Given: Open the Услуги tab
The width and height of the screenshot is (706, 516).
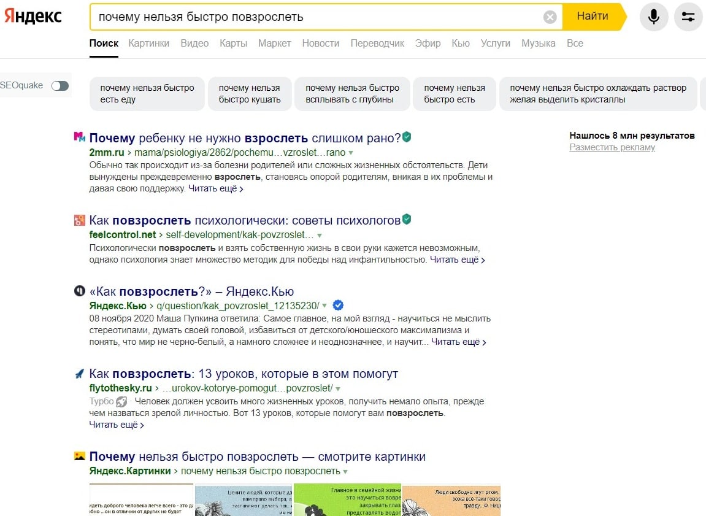Looking at the screenshot, I should 495,43.
